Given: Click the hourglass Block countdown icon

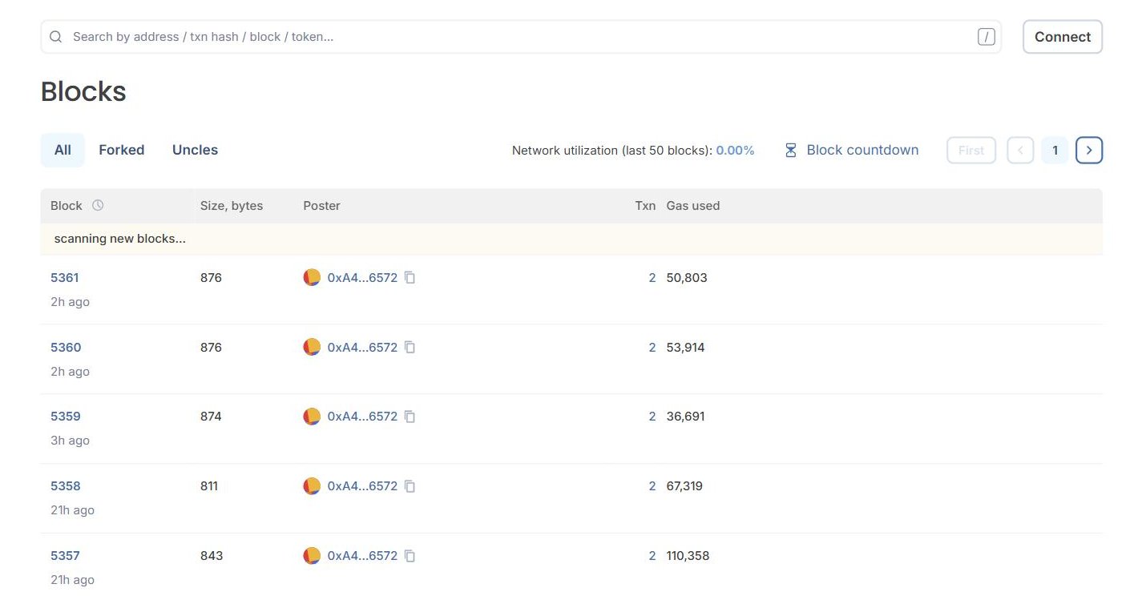Looking at the screenshot, I should click(790, 150).
